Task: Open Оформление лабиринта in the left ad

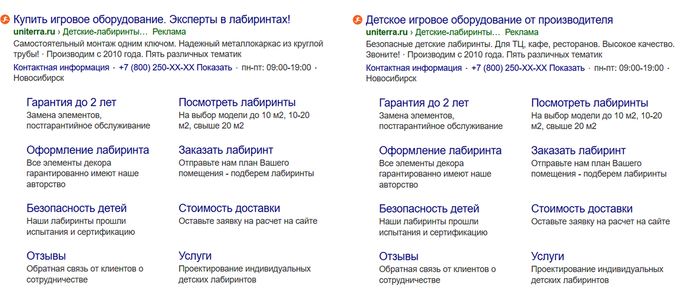Action: [x=88, y=150]
